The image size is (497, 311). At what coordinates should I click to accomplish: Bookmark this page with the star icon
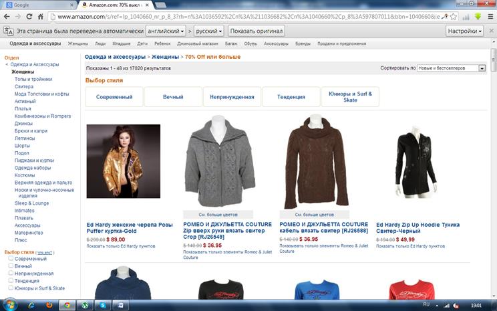pyautogui.click(x=454, y=17)
